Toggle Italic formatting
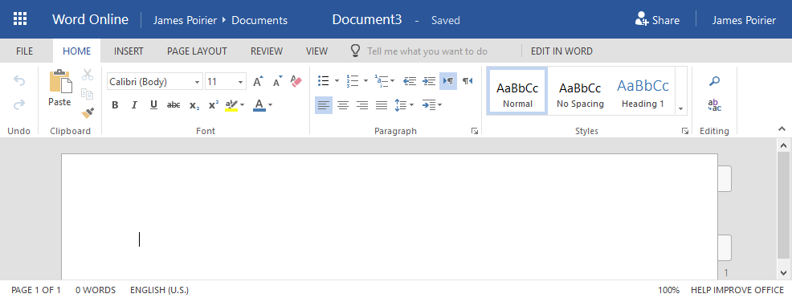This screenshot has height=298, width=792. (134, 105)
